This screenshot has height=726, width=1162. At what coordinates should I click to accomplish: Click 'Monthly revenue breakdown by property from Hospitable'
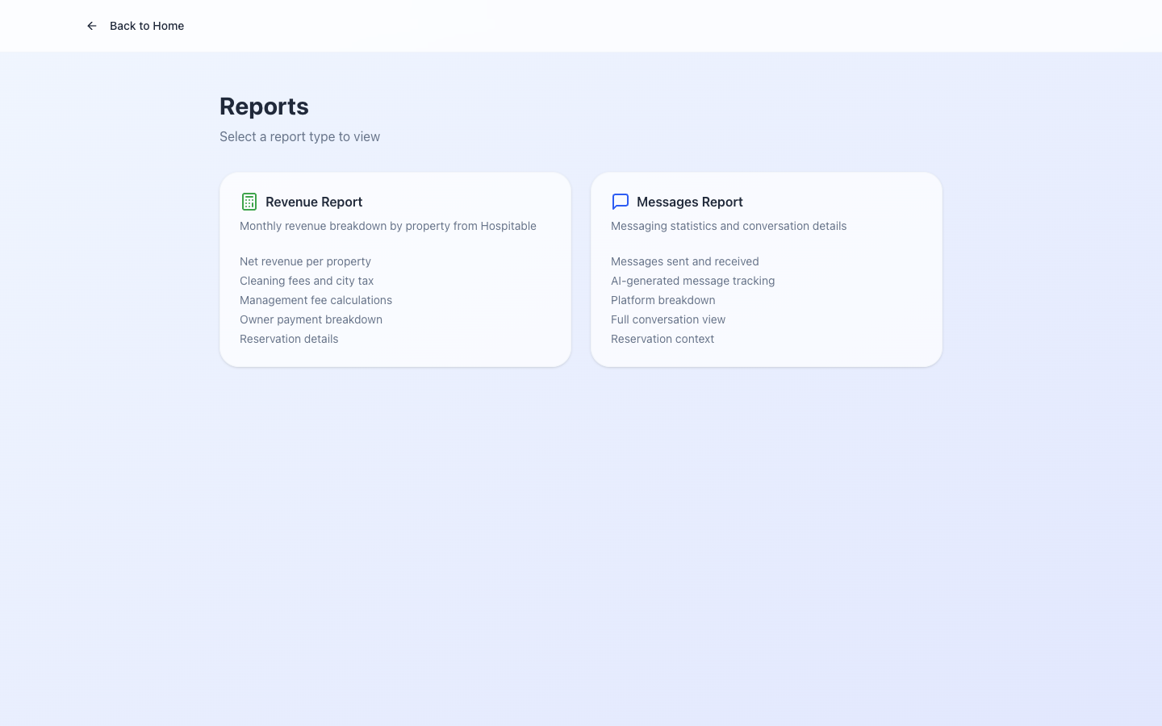coord(388,226)
